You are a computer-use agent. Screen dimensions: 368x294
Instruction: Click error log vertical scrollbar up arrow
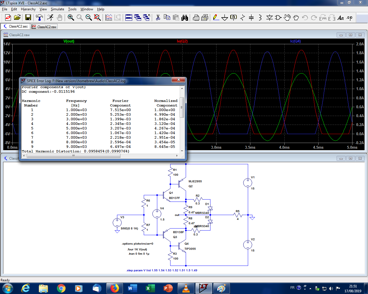click(x=182, y=88)
